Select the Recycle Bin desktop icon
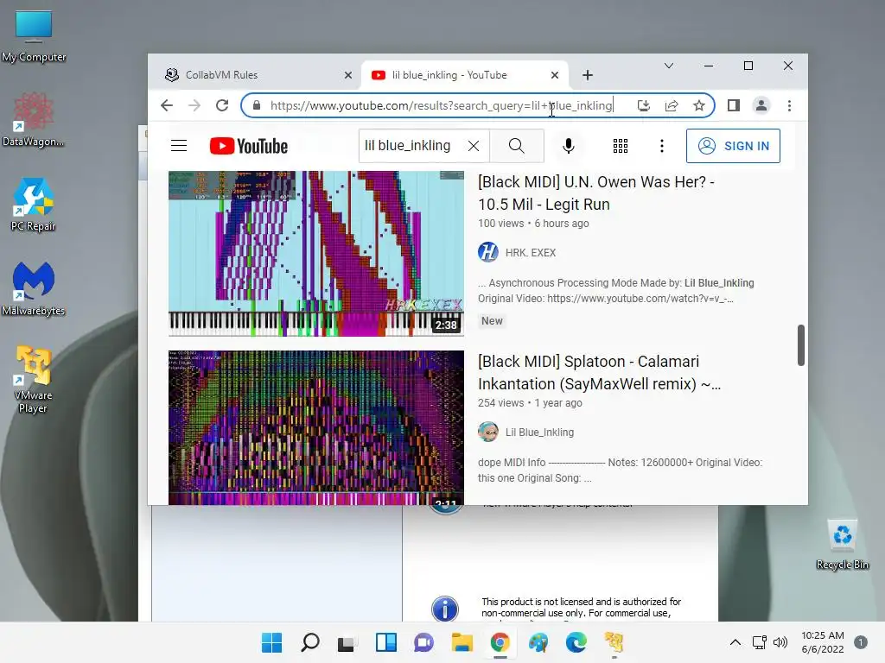885x663 pixels. (x=842, y=545)
